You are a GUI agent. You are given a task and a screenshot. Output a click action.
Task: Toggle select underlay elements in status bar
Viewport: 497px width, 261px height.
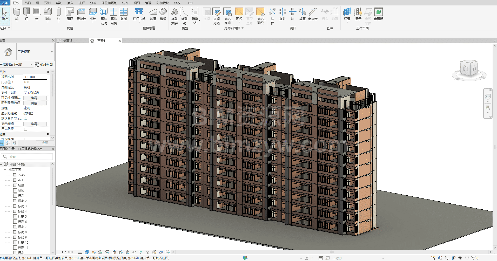(x=440, y=258)
